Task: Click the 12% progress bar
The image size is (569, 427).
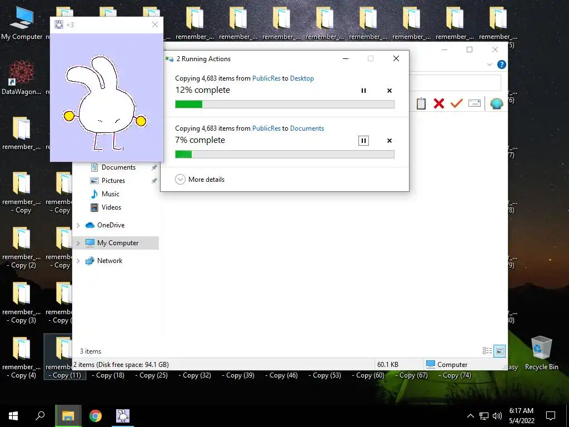Action: click(284, 105)
